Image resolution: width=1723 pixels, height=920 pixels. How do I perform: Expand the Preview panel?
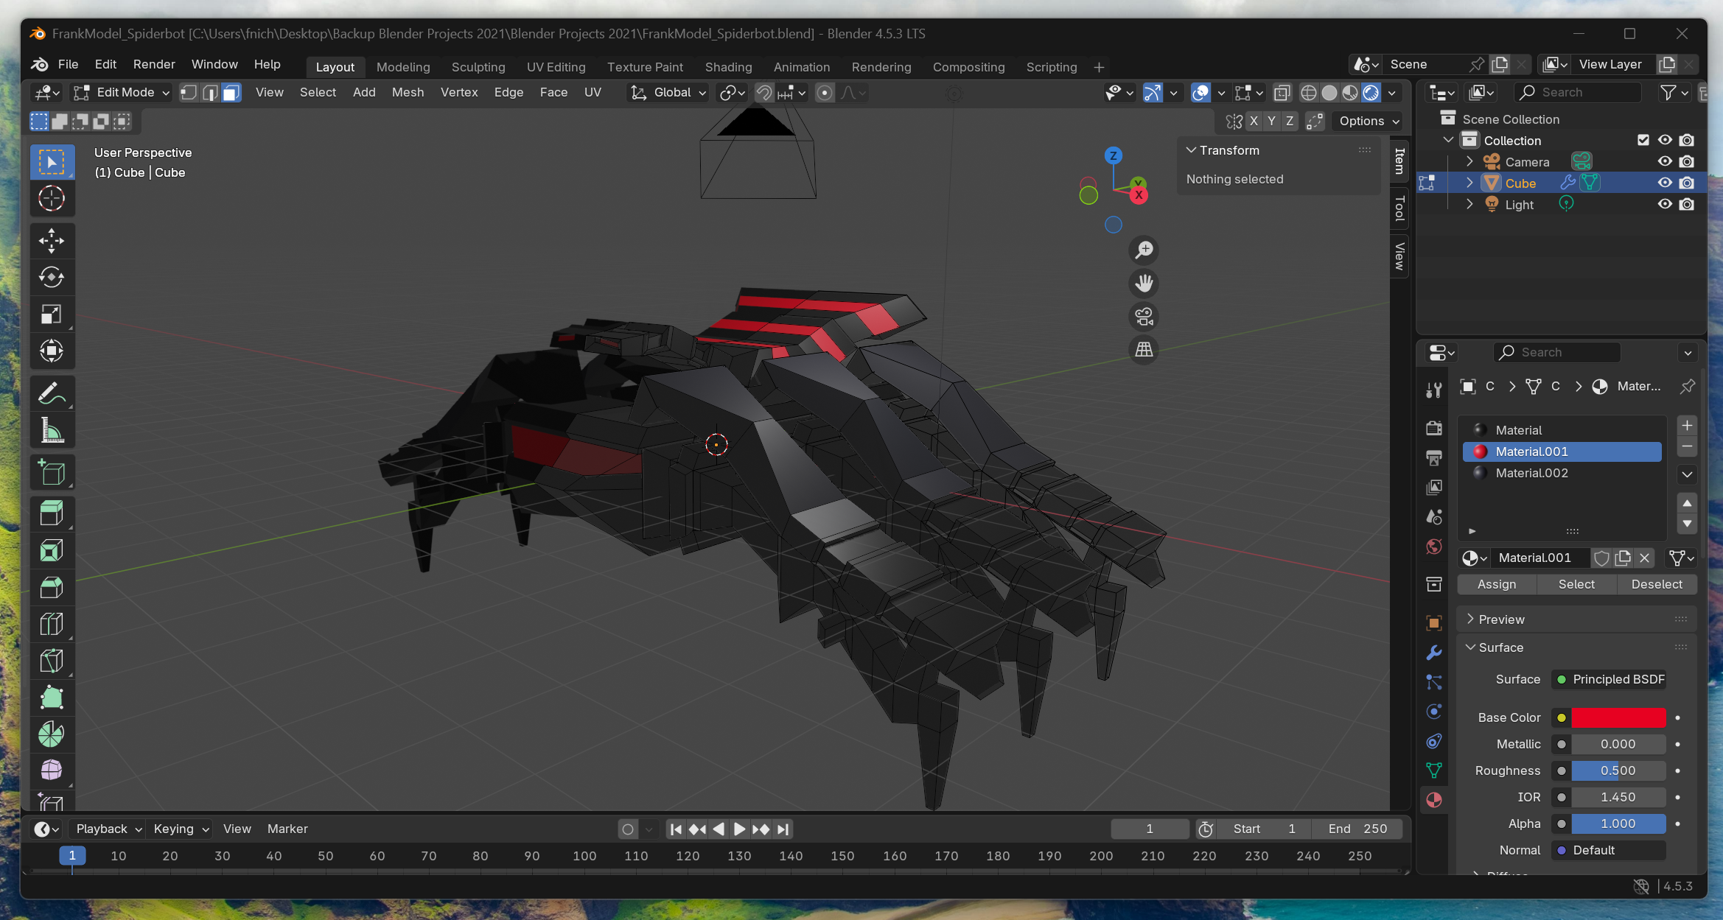point(1501,619)
